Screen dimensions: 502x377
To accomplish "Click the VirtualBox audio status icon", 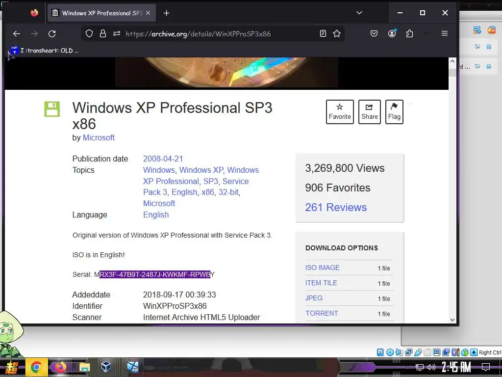I will (399, 352).
